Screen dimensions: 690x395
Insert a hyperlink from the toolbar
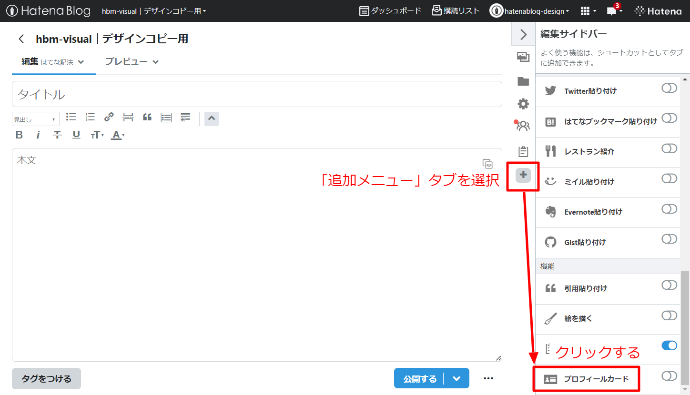109,117
